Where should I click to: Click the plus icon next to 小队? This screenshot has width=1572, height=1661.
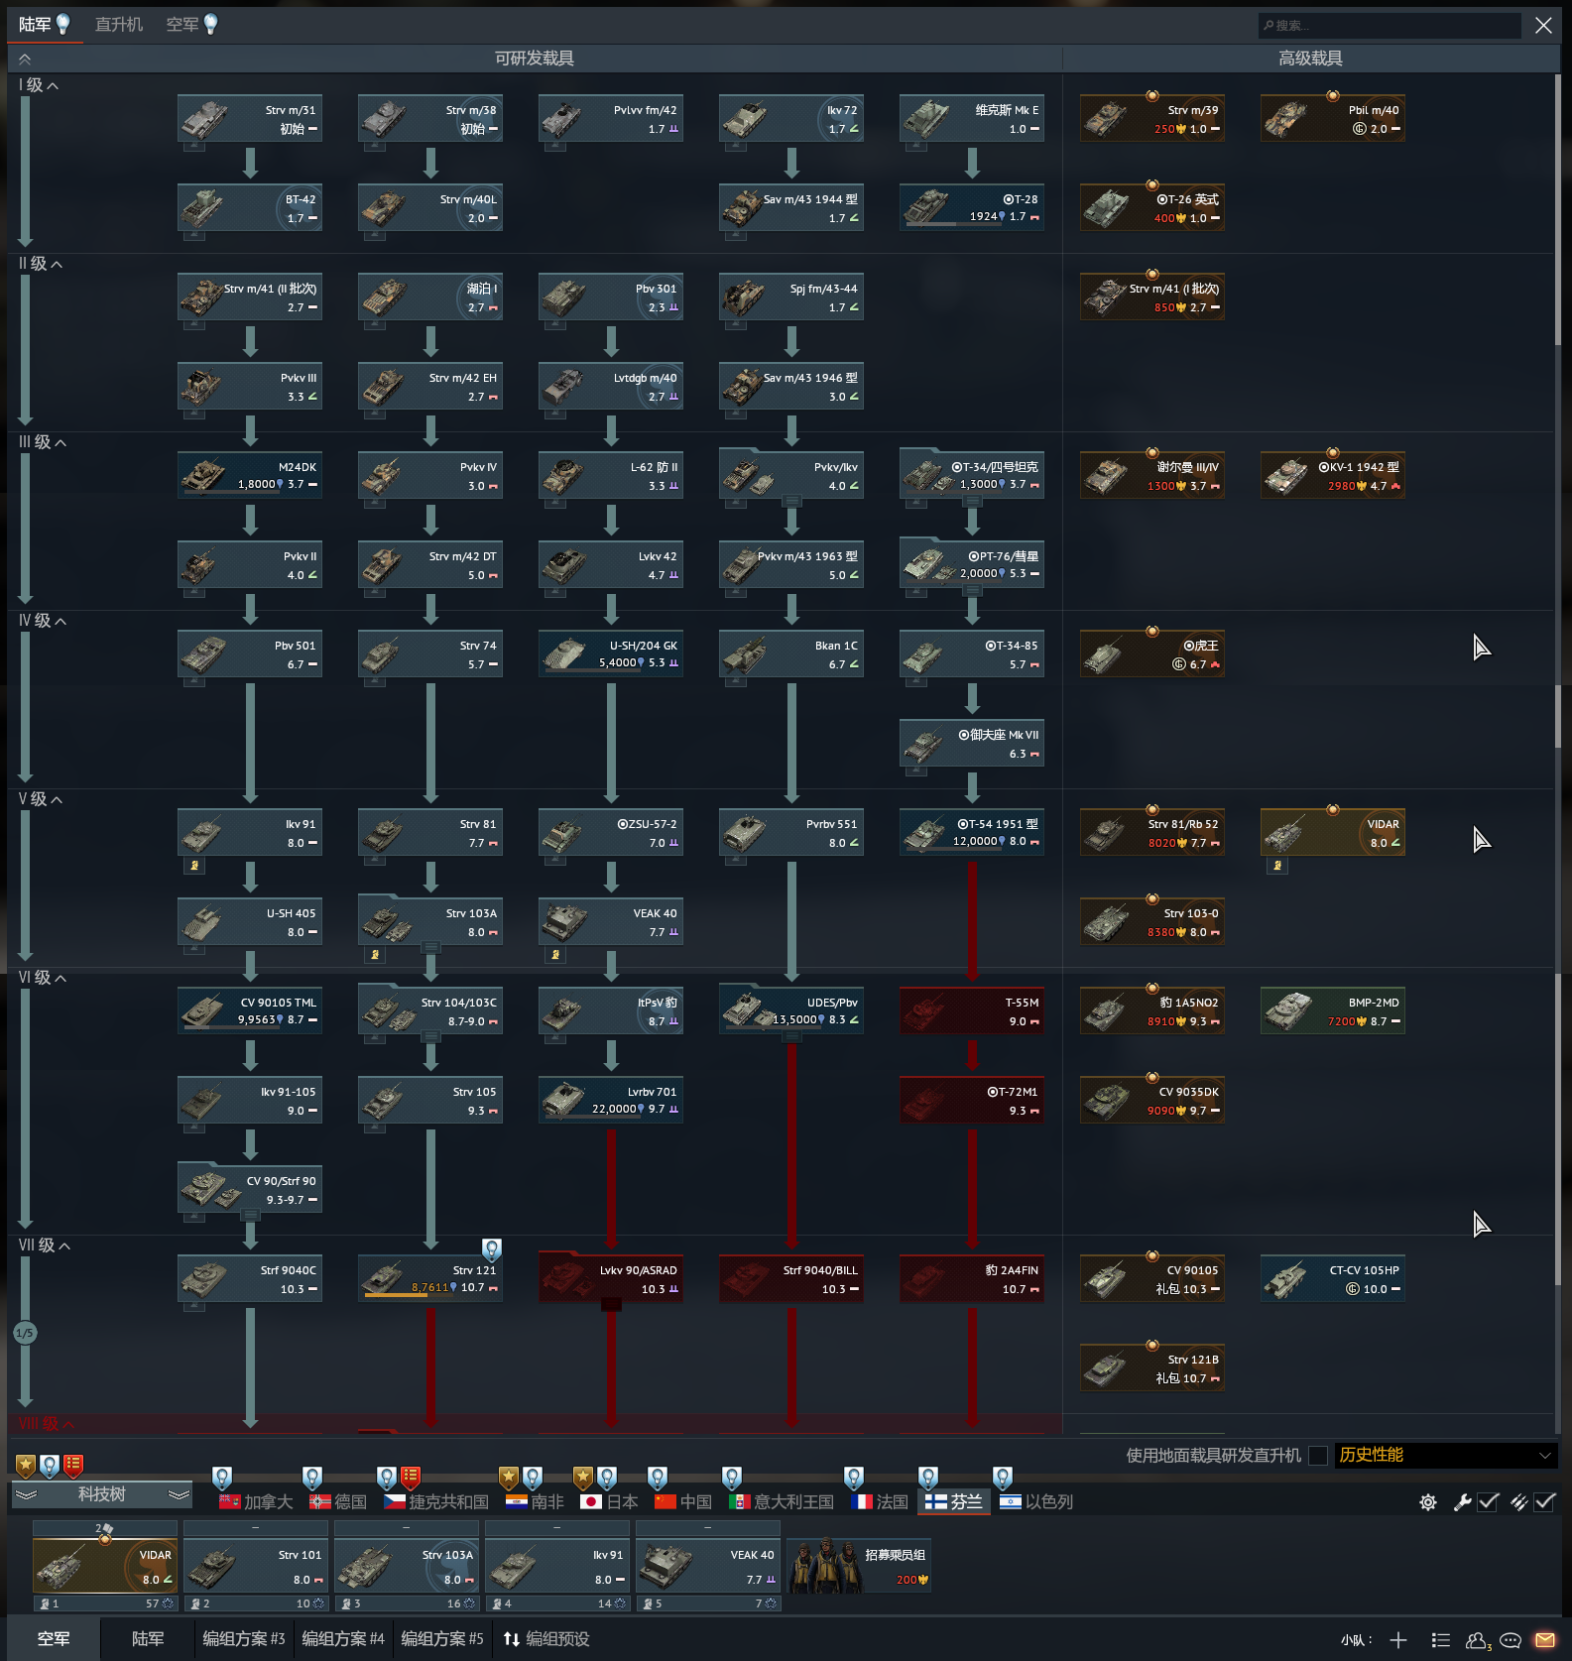click(1398, 1640)
